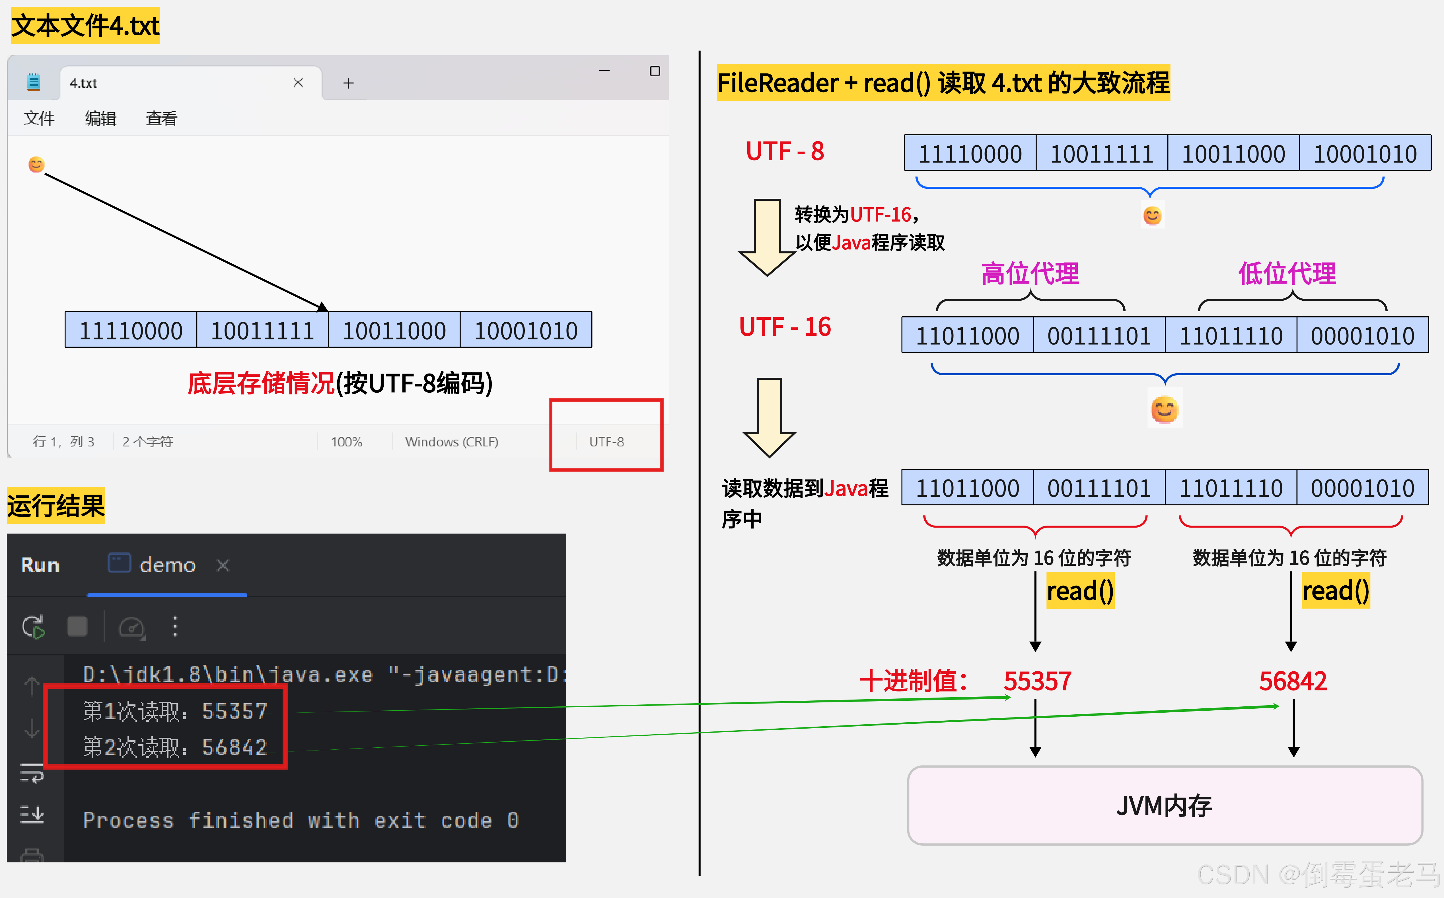
Task: Click the profiler speedometer icon
Action: pyautogui.click(x=131, y=627)
